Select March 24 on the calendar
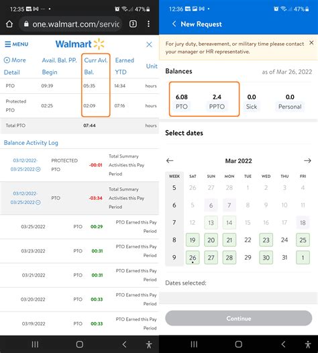Screen dimensions: 318x353 tap(284, 240)
